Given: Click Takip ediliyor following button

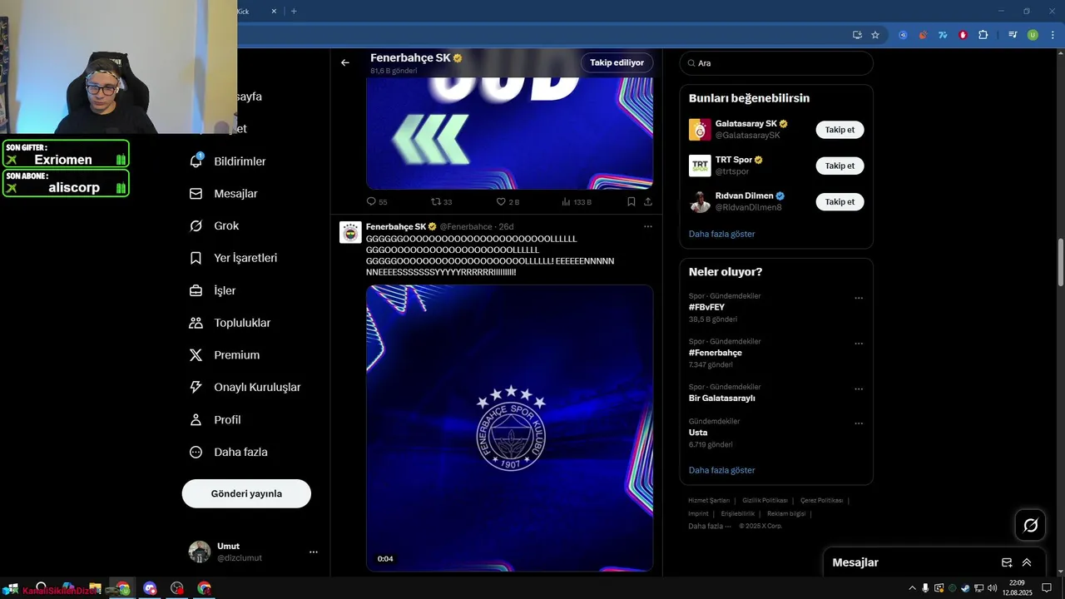Looking at the screenshot, I should pyautogui.click(x=617, y=62).
